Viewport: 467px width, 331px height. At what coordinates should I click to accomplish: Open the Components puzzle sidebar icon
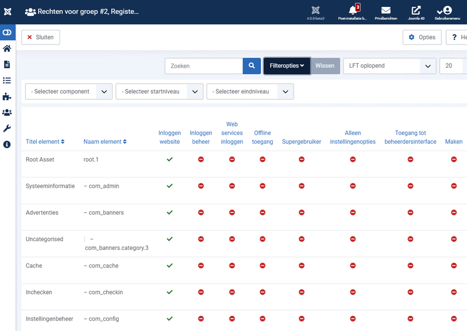(7, 96)
